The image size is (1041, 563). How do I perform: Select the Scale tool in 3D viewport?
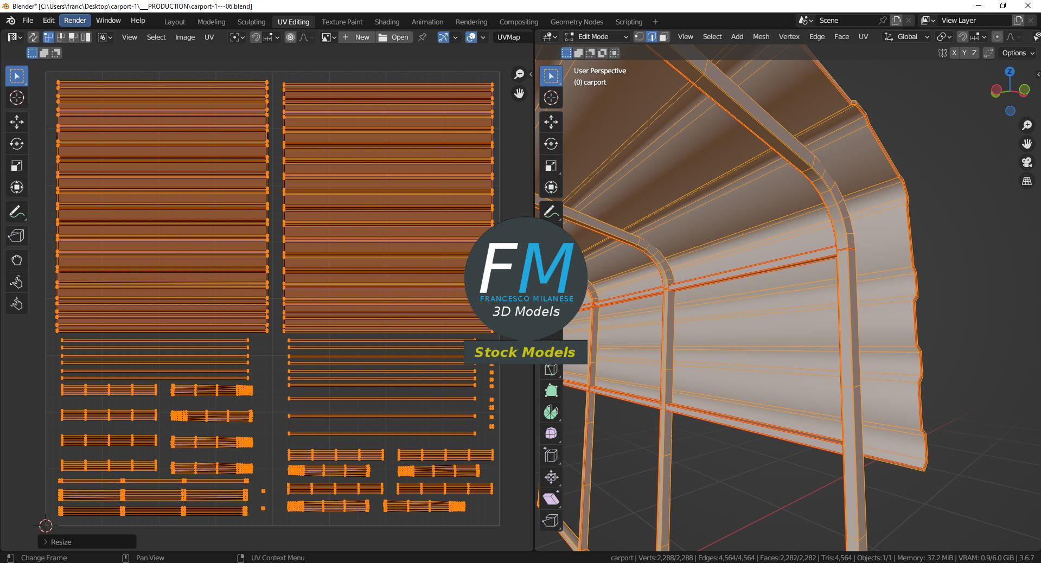[x=551, y=165]
